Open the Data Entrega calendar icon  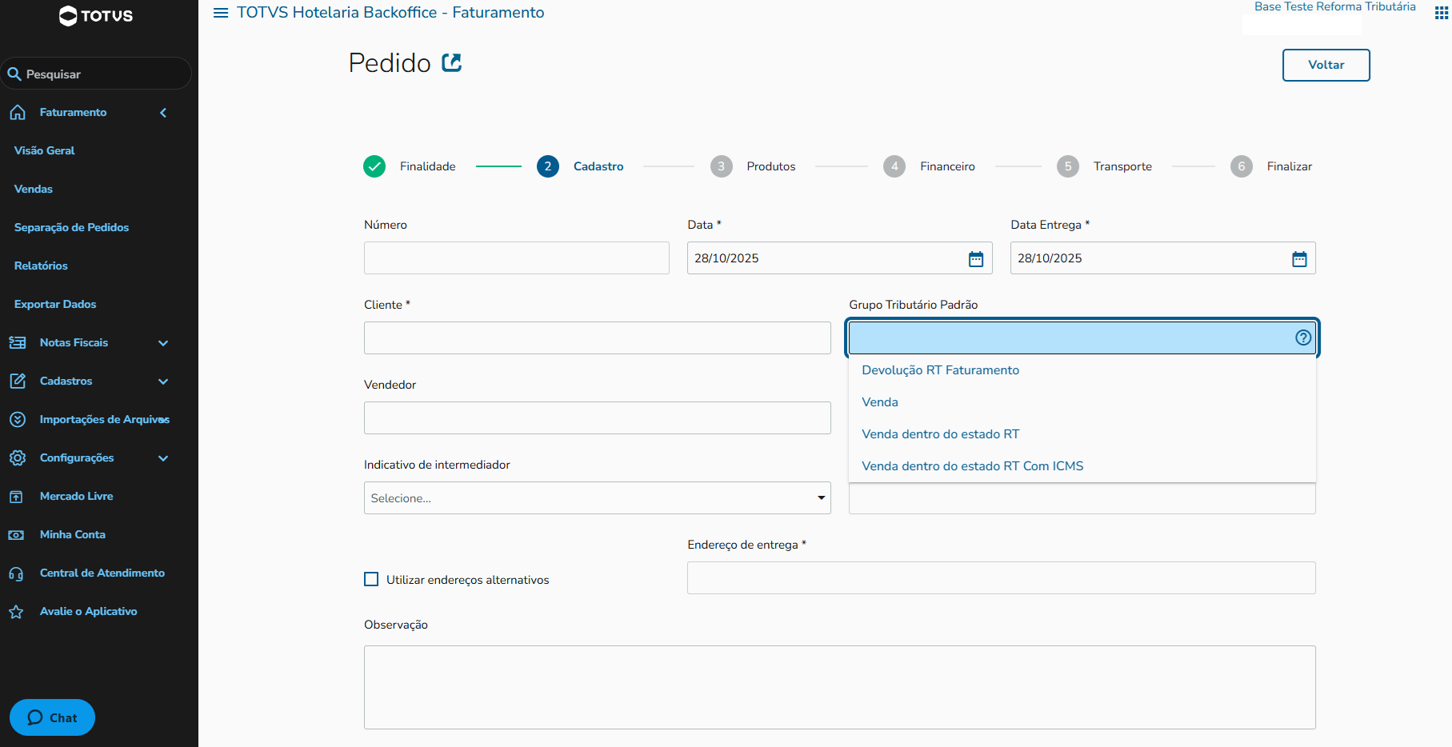click(x=1299, y=258)
